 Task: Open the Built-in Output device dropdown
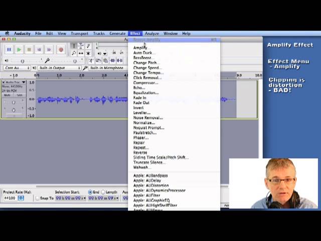60,68
